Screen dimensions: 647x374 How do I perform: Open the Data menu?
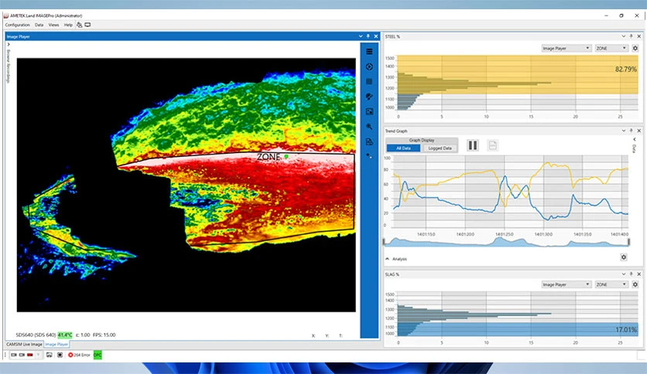(x=39, y=25)
